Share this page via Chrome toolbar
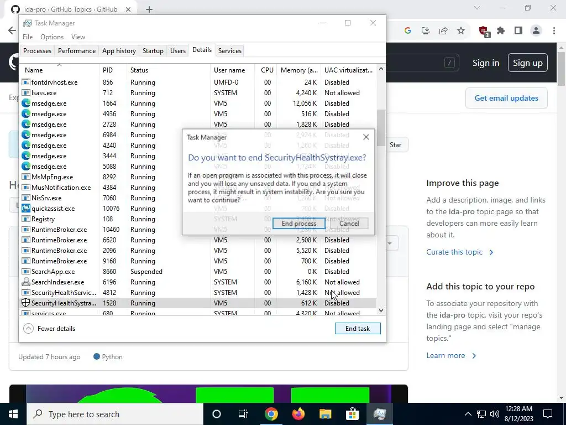 click(x=443, y=31)
